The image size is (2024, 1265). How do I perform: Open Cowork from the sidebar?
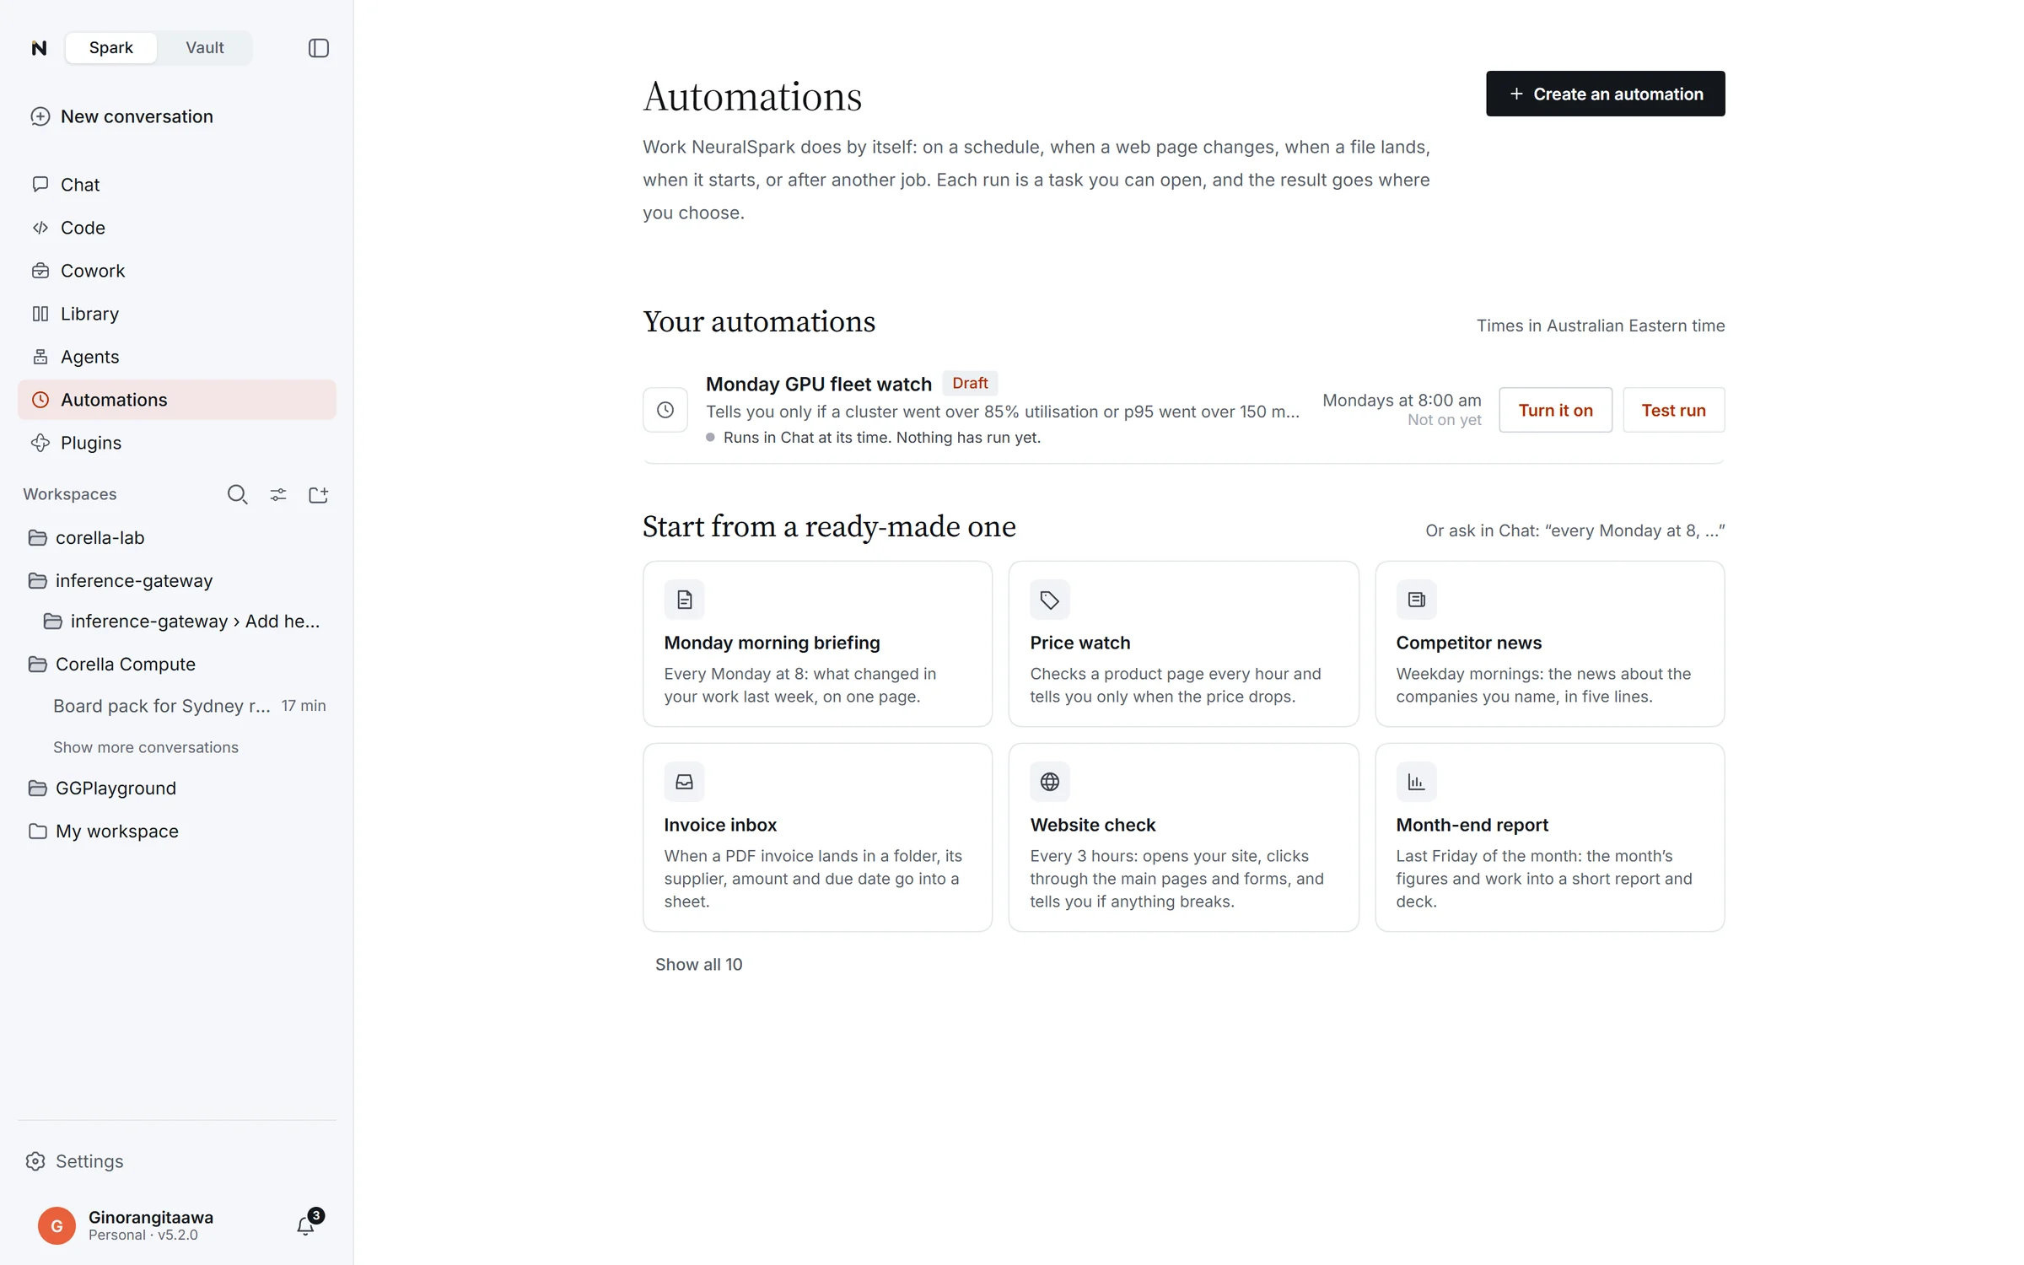[x=177, y=271]
